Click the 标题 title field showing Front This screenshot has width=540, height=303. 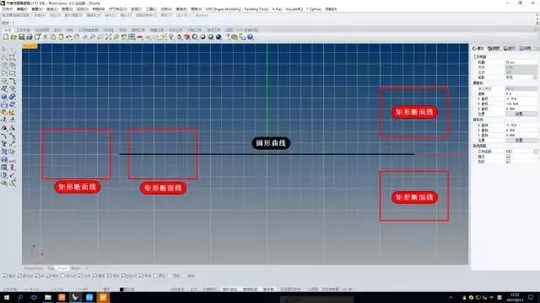point(521,62)
